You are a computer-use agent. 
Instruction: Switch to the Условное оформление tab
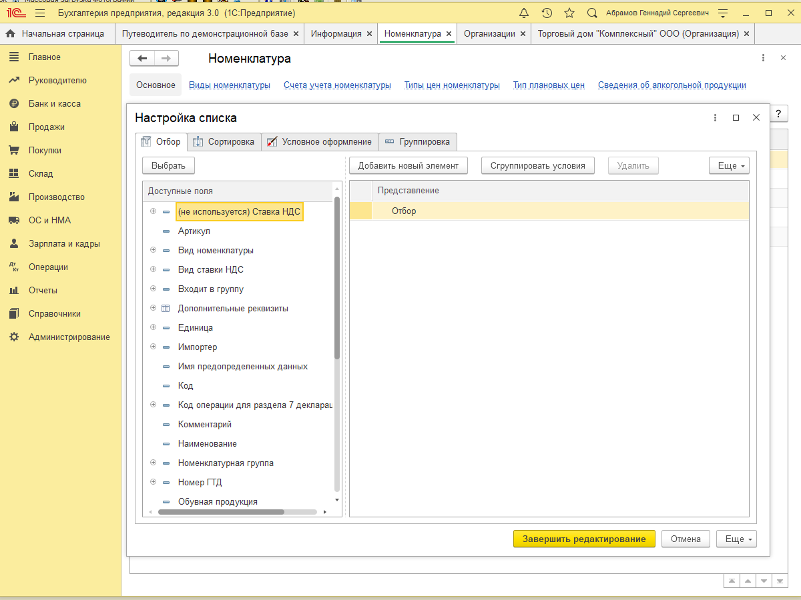(320, 142)
